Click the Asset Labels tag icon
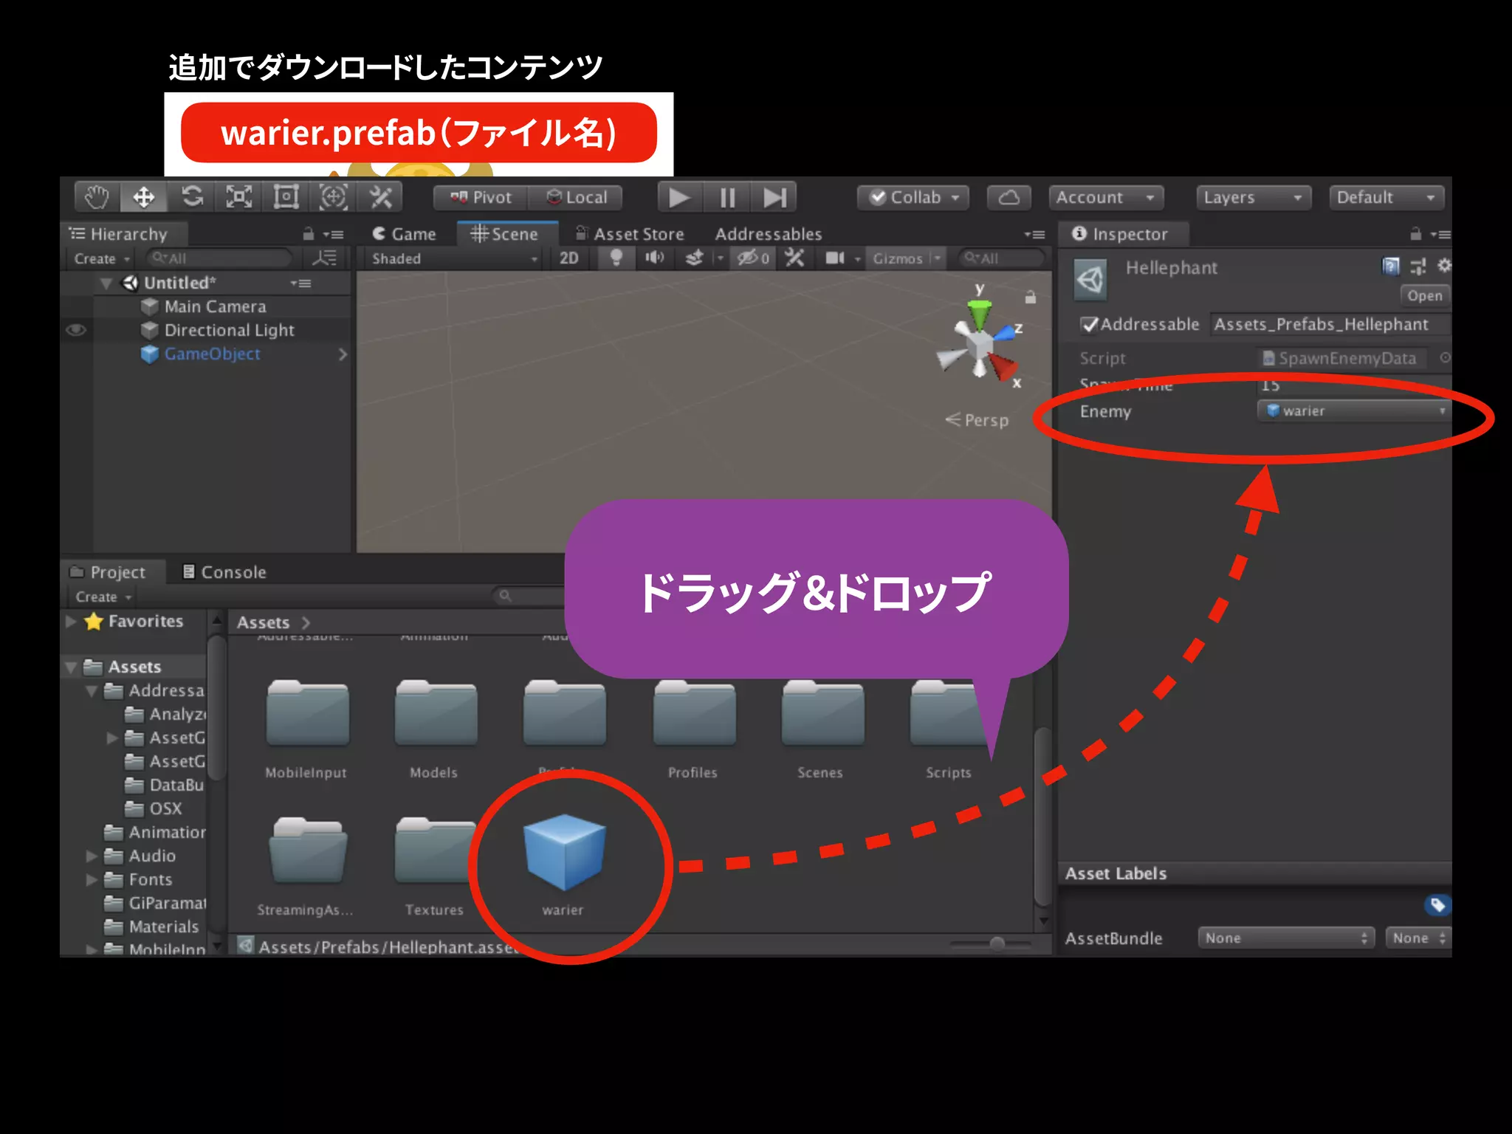1512x1134 pixels. tap(1437, 904)
